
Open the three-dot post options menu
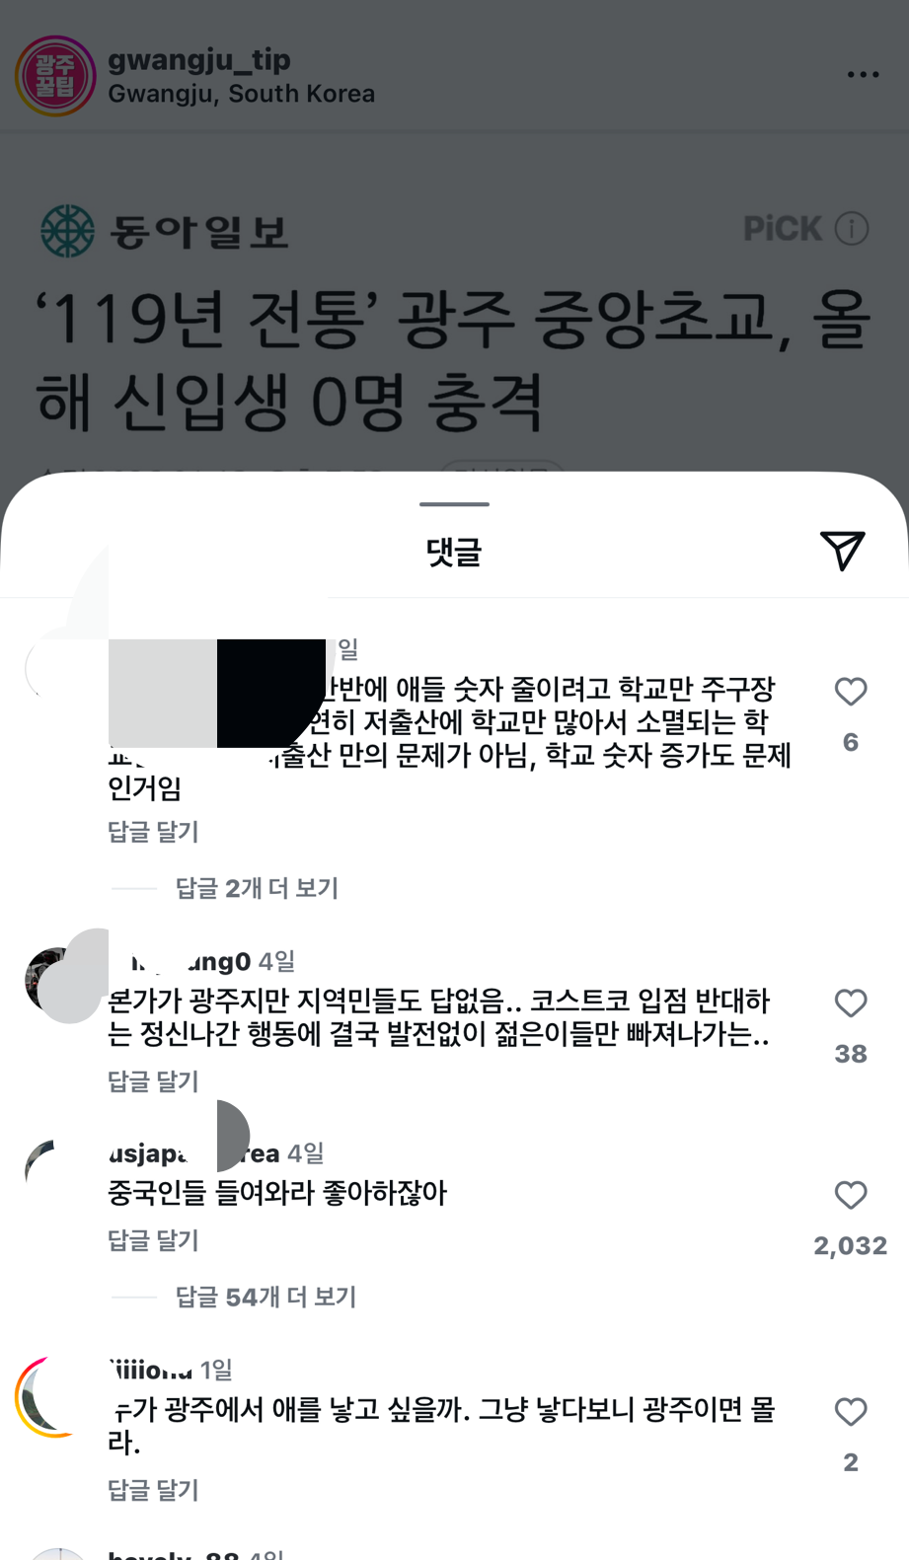[x=863, y=75]
